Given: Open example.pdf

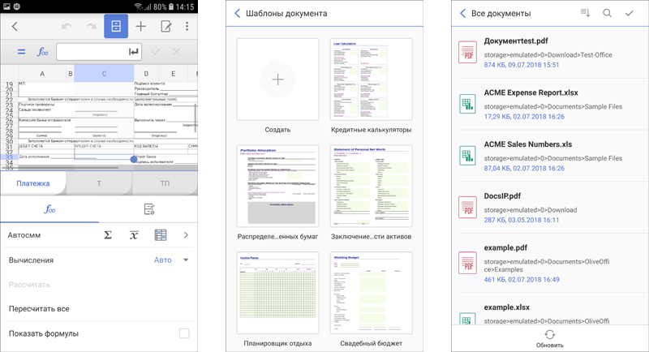Looking at the screenshot, I should pos(550,263).
